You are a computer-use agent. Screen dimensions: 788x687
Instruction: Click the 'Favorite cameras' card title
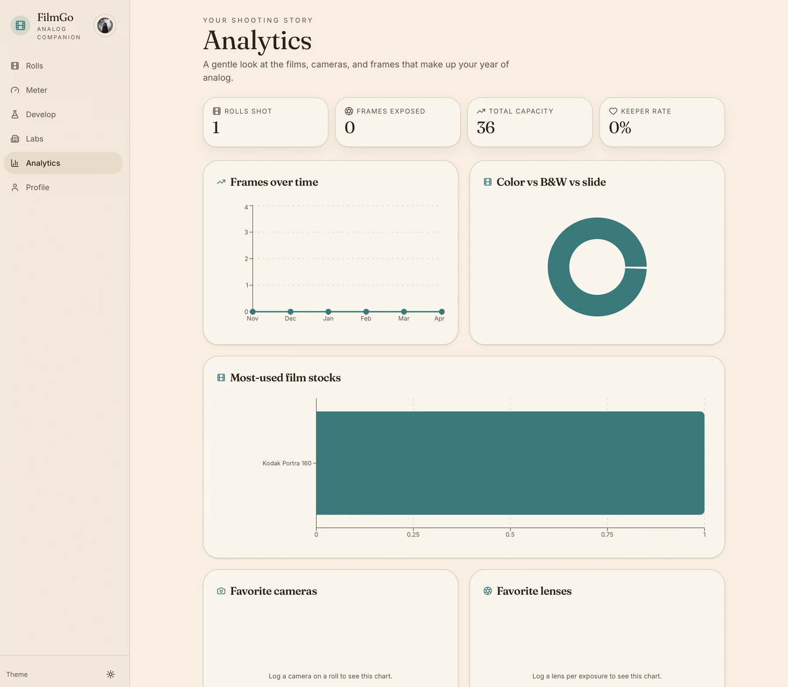[274, 591]
